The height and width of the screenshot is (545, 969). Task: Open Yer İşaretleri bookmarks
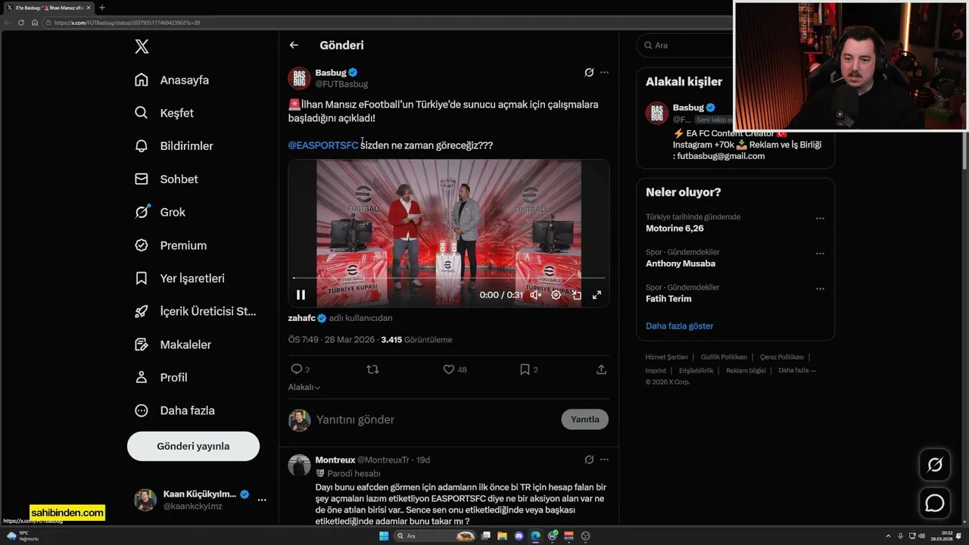coord(179,279)
